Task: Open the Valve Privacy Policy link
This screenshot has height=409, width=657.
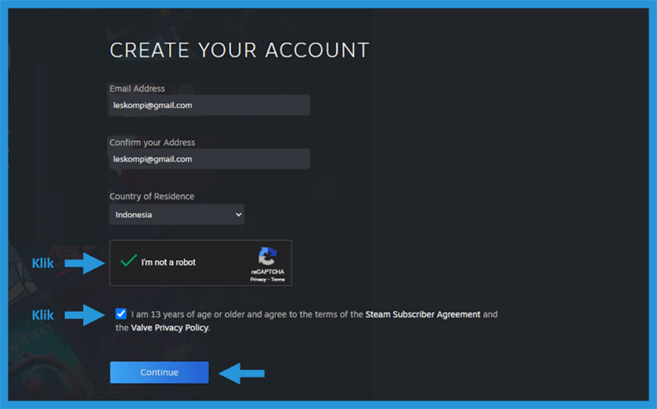Action: click(169, 328)
